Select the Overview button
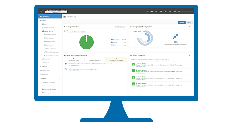This screenshot has height=127, width=232. pyautogui.click(x=181, y=22)
